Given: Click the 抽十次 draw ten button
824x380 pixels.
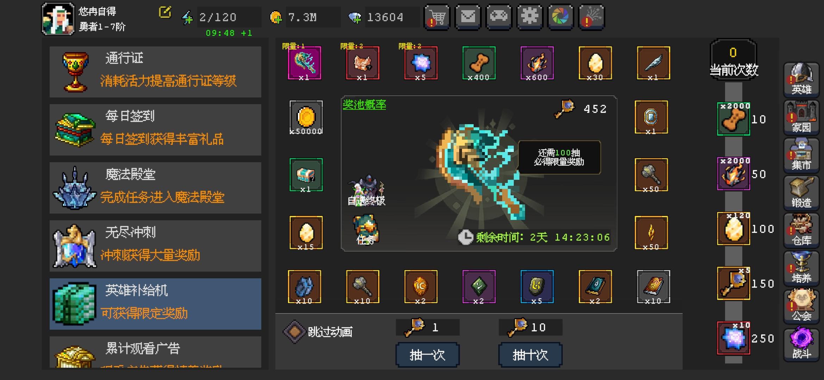Looking at the screenshot, I should click(x=530, y=355).
